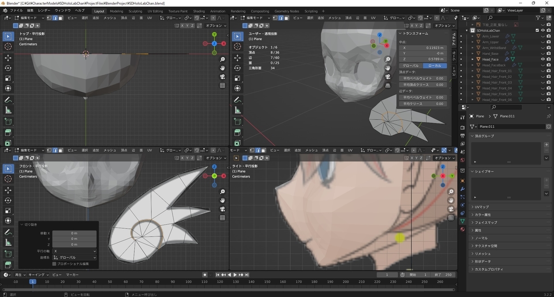Enable the プロポーショナル編集 checkbox

tap(54, 264)
